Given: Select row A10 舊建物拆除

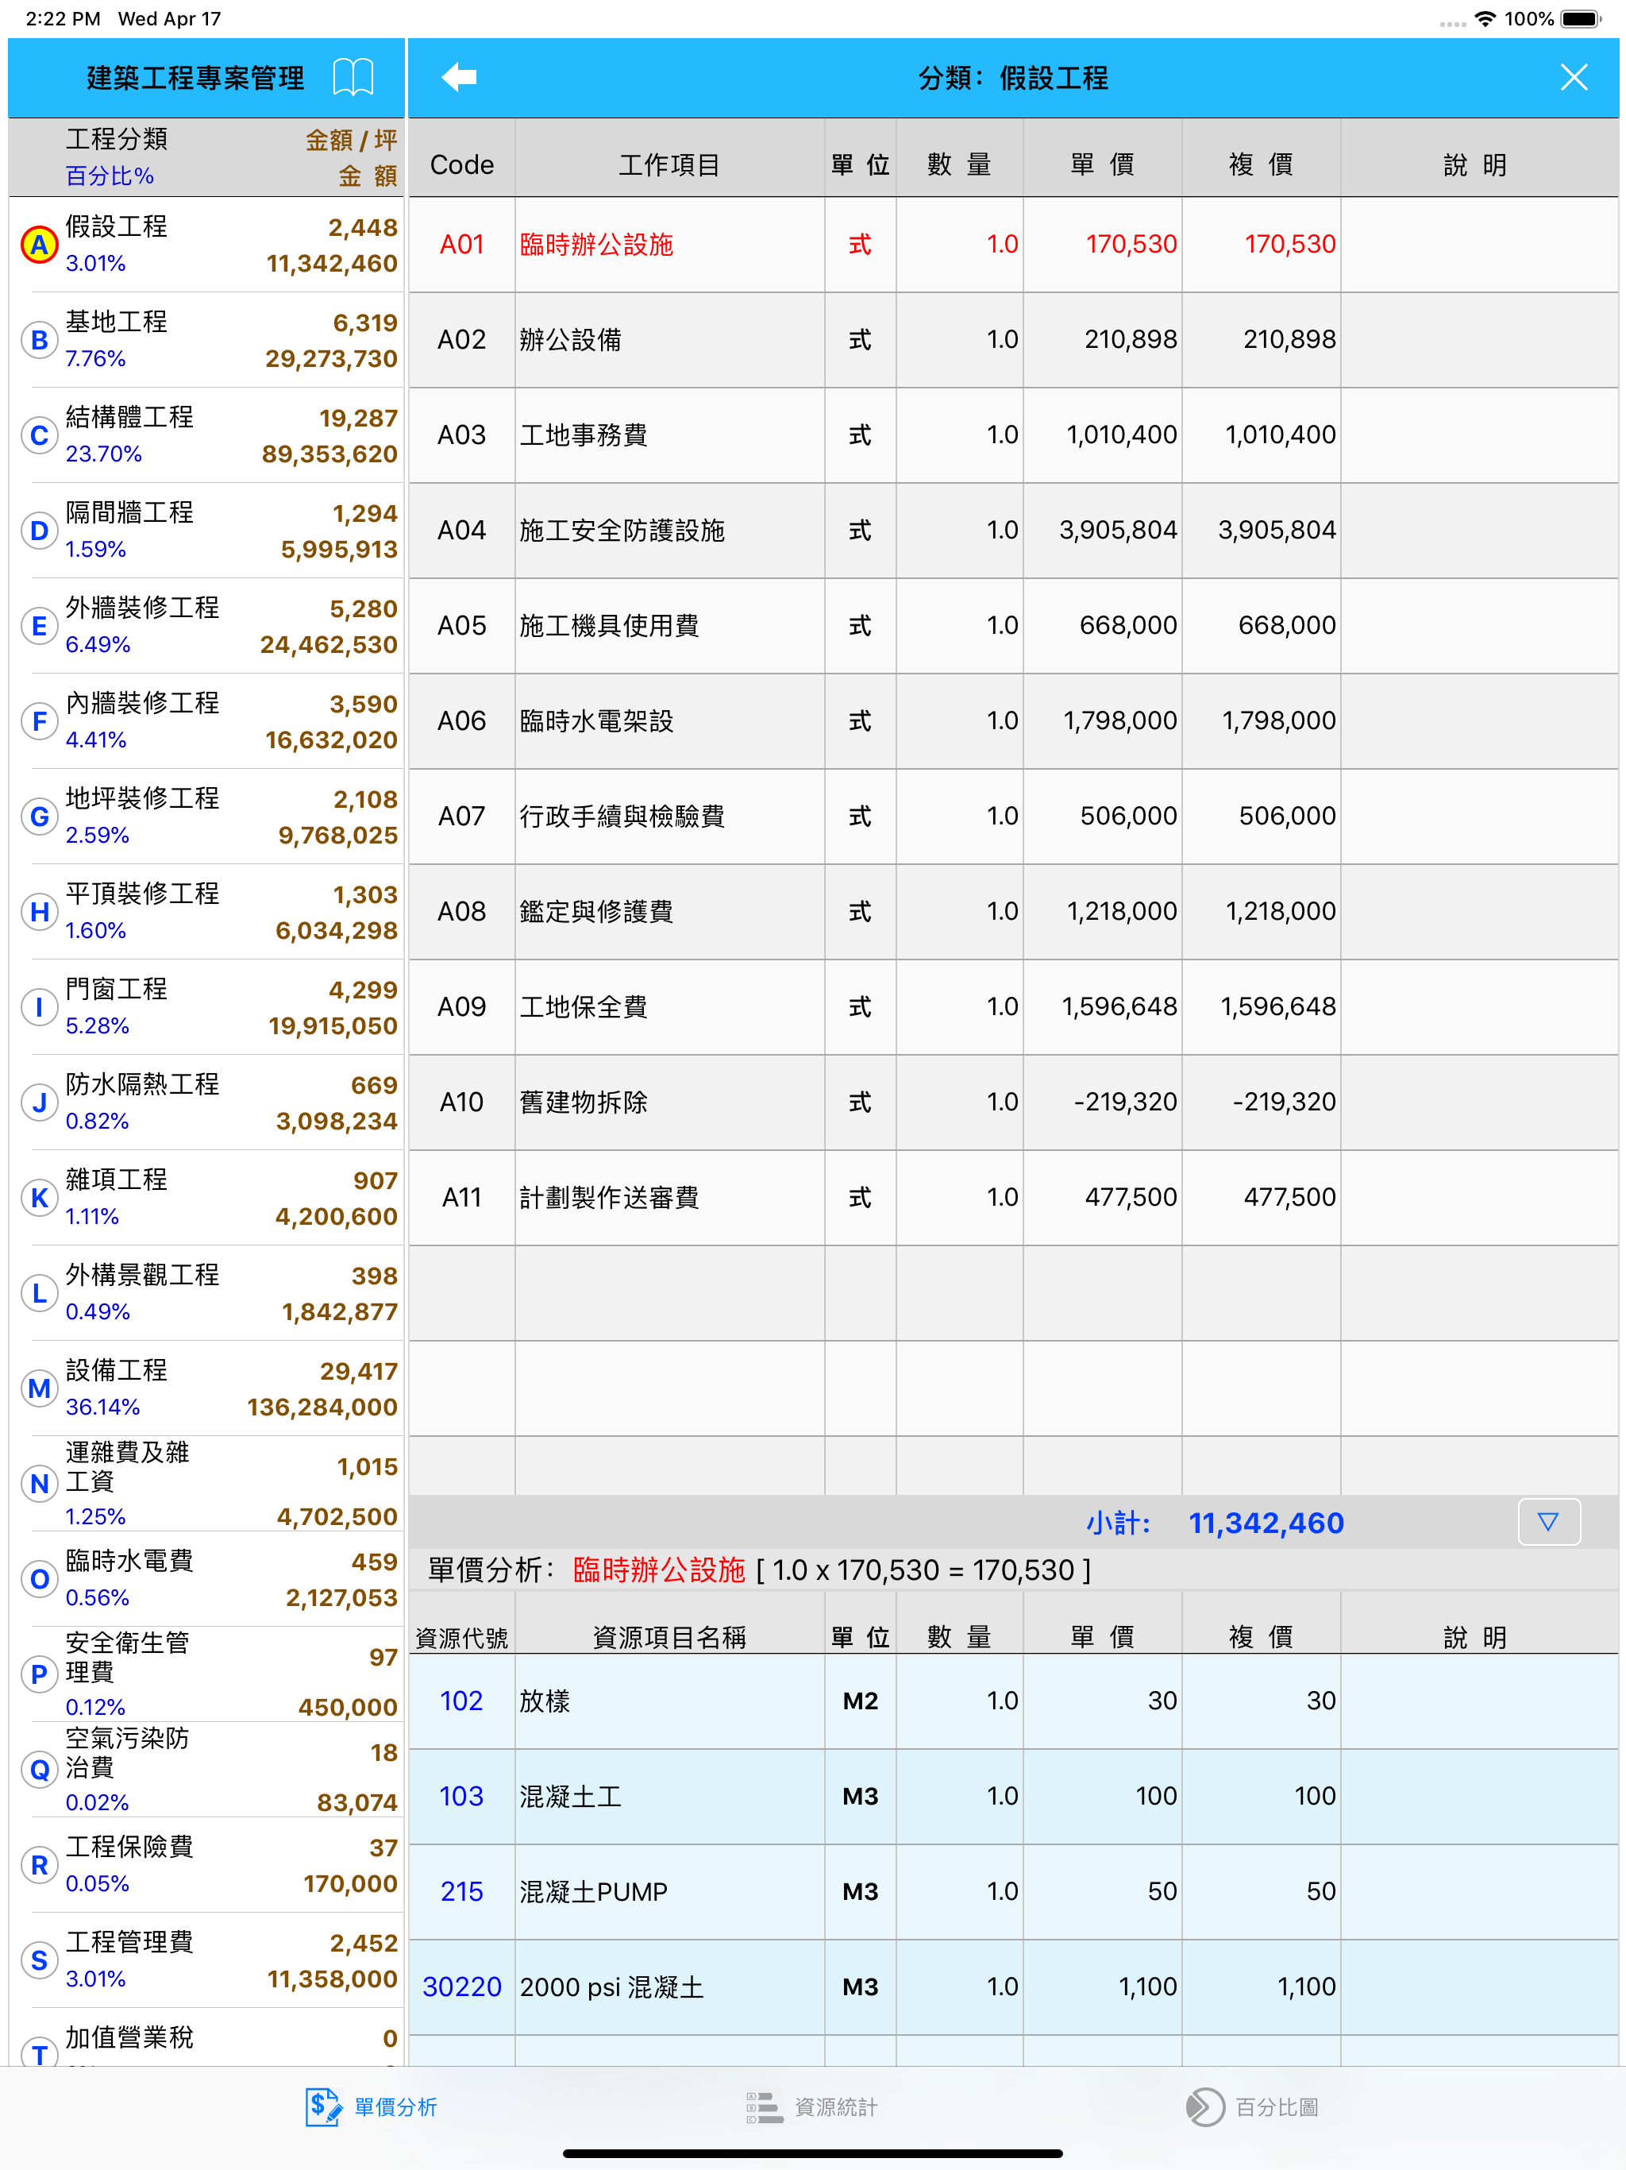Looking at the screenshot, I should pyautogui.click(x=1013, y=1102).
